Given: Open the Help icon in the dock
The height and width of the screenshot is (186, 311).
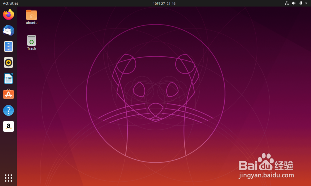Looking at the screenshot, I should coord(8,110).
